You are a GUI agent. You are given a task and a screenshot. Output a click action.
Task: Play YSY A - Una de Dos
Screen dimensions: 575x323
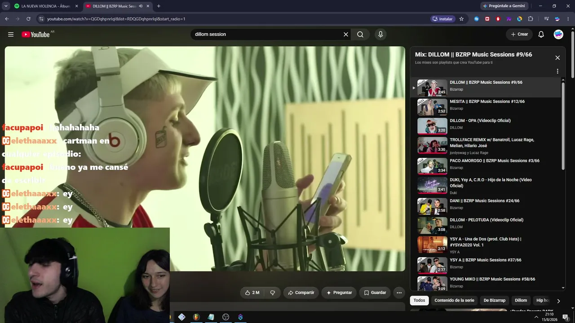point(486,244)
